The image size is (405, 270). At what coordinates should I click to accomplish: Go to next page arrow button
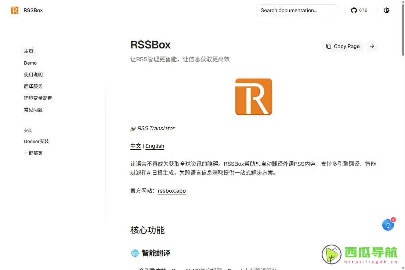tap(372, 46)
